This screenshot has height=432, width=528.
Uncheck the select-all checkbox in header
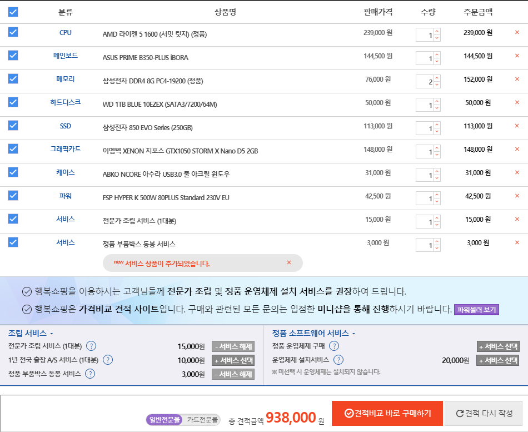[x=13, y=12]
